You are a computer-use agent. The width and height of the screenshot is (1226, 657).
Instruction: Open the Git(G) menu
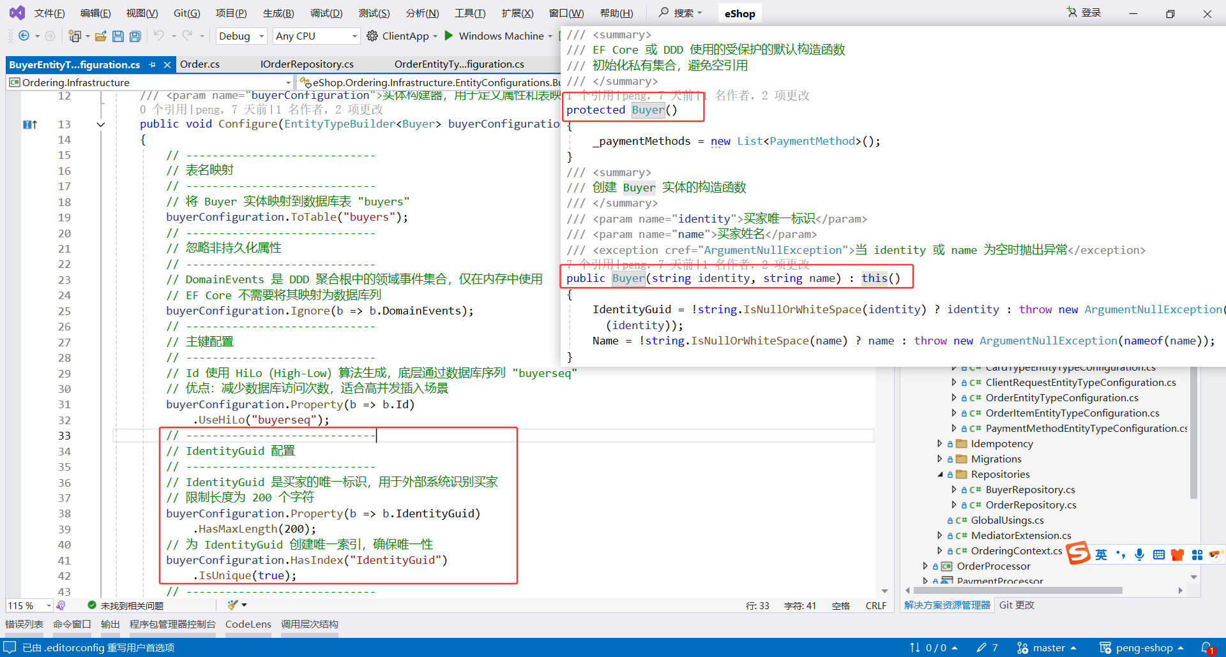187,13
